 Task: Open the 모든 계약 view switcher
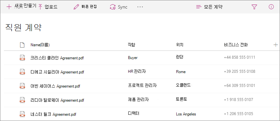pos(213,7)
